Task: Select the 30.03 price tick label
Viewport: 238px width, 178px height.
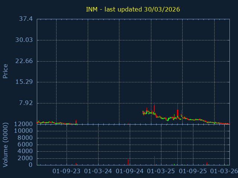Action: 24,40
